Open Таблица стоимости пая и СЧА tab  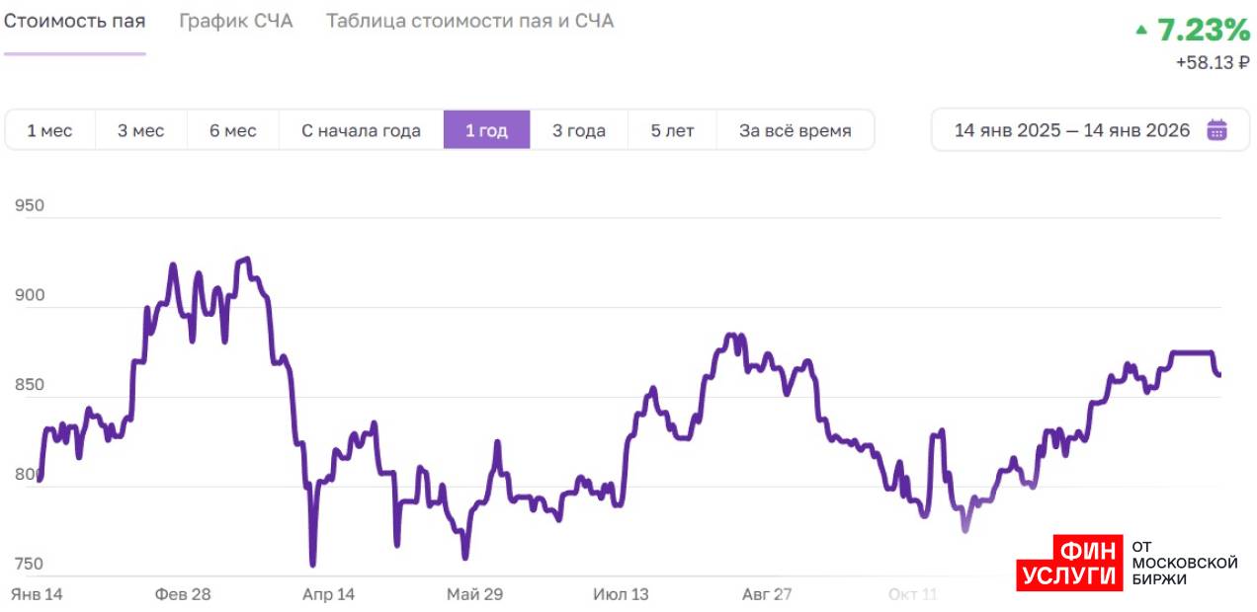pyautogui.click(x=469, y=21)
